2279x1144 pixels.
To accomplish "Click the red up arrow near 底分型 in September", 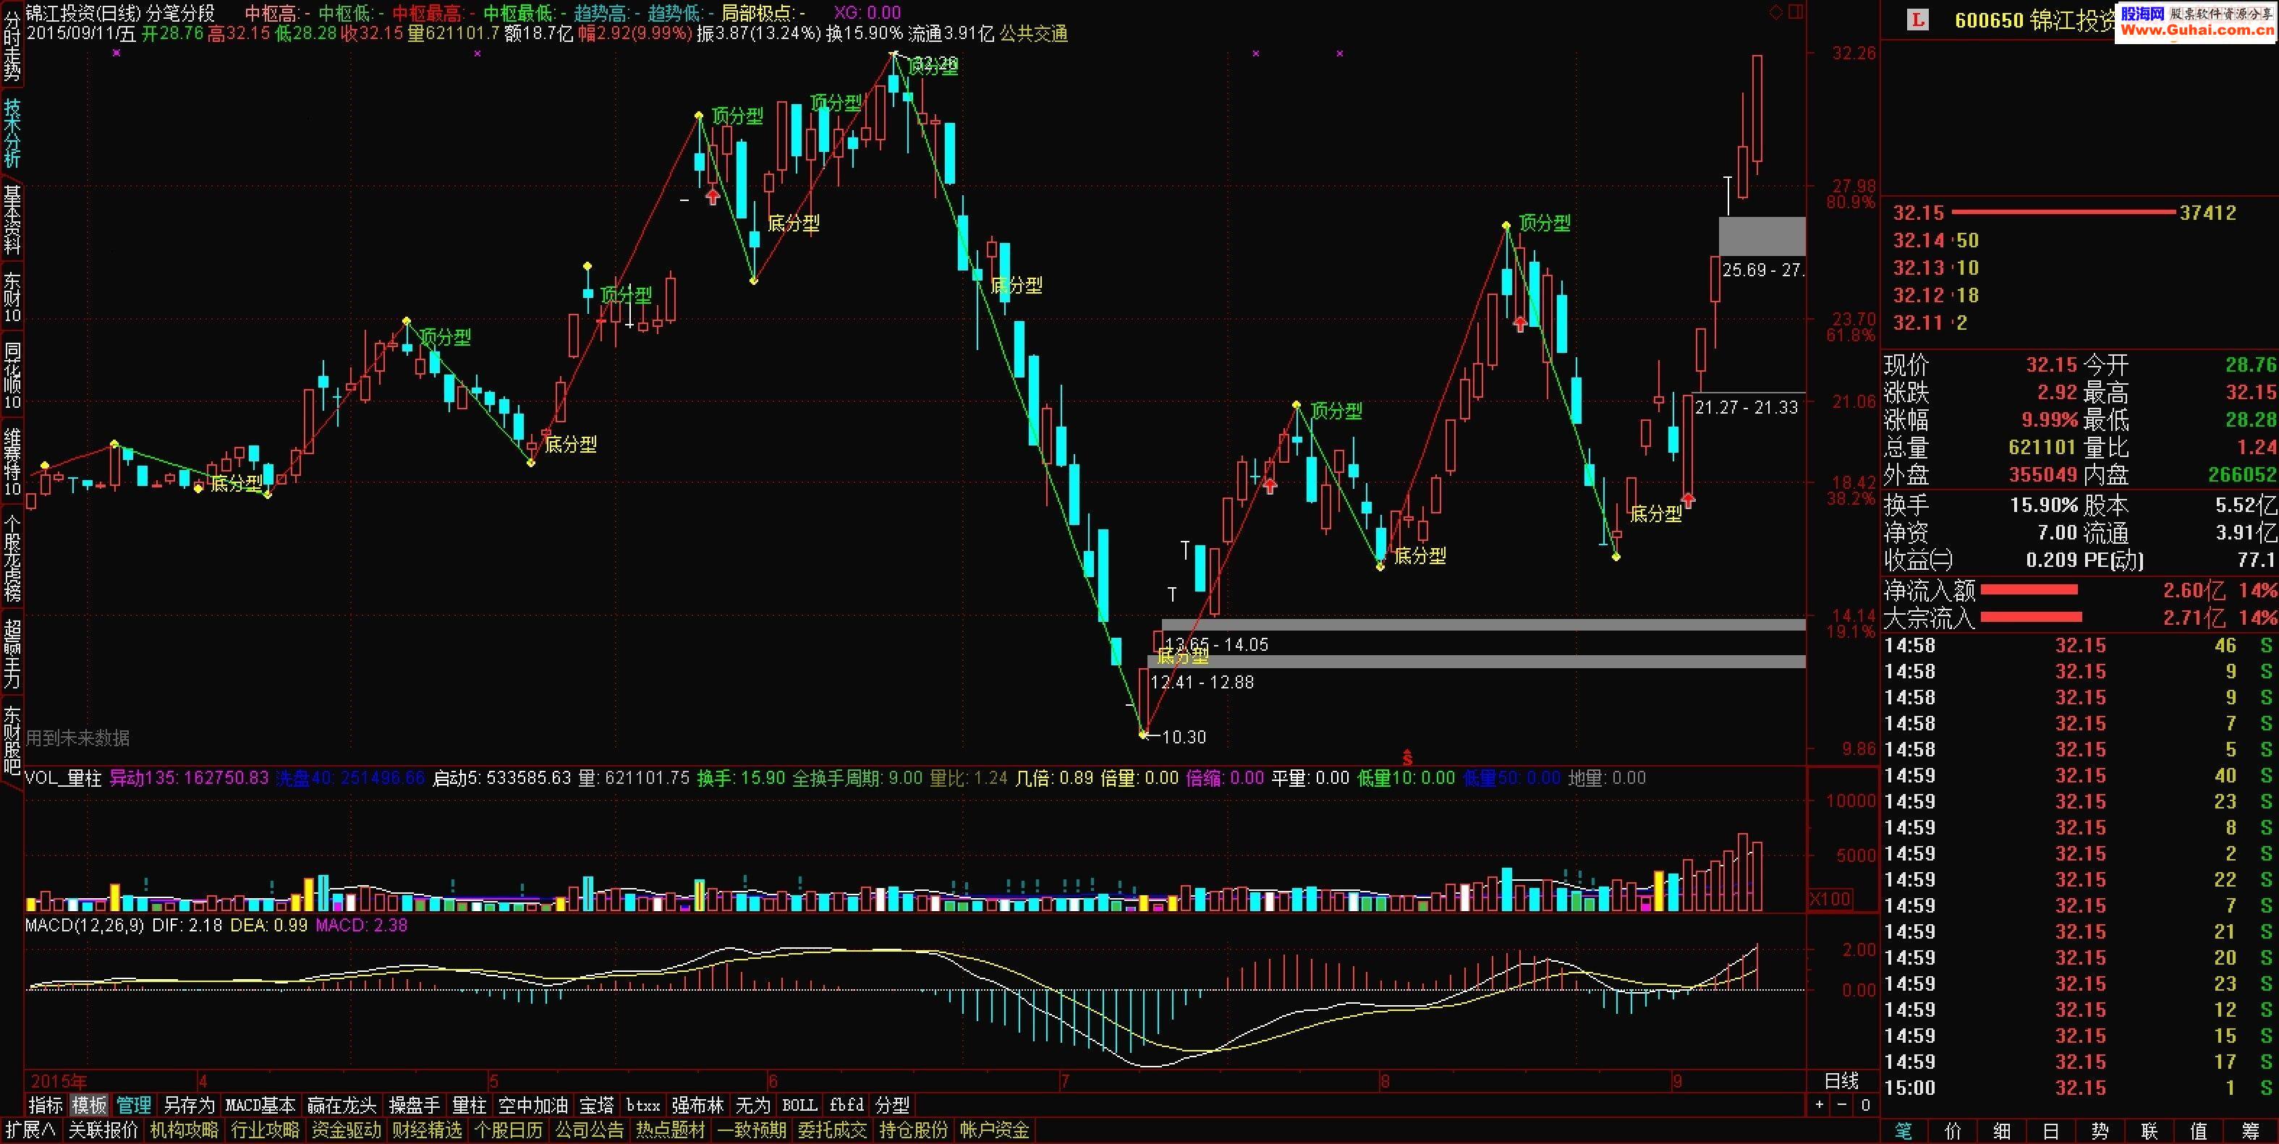I will click(x=1688, y=500).
